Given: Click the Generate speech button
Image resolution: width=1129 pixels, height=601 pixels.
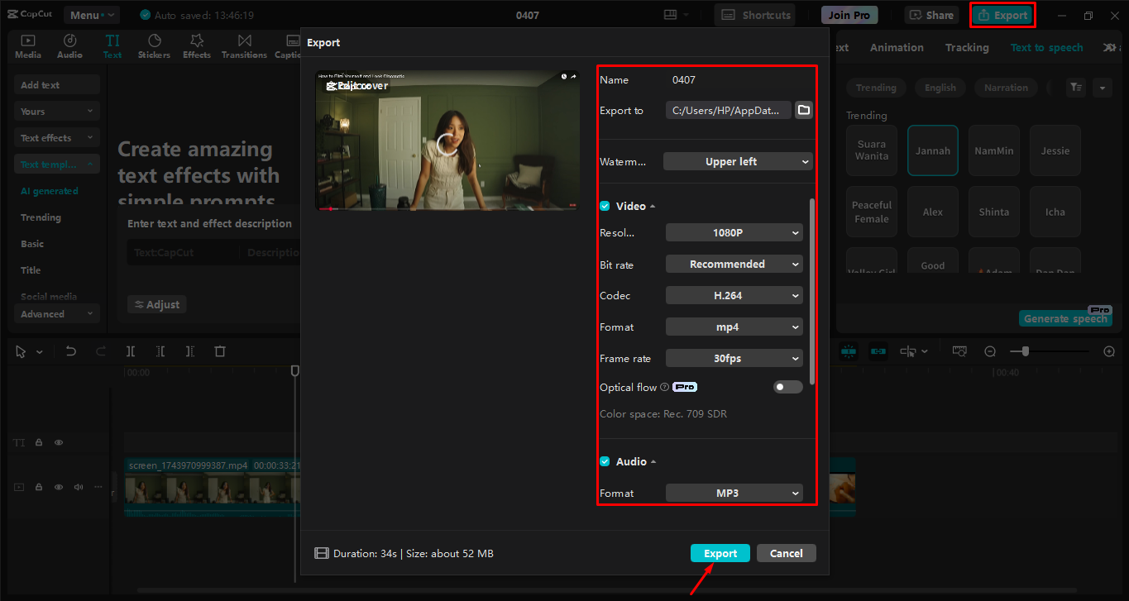Looking at the screenshot, I should [x=1065, y=318].
